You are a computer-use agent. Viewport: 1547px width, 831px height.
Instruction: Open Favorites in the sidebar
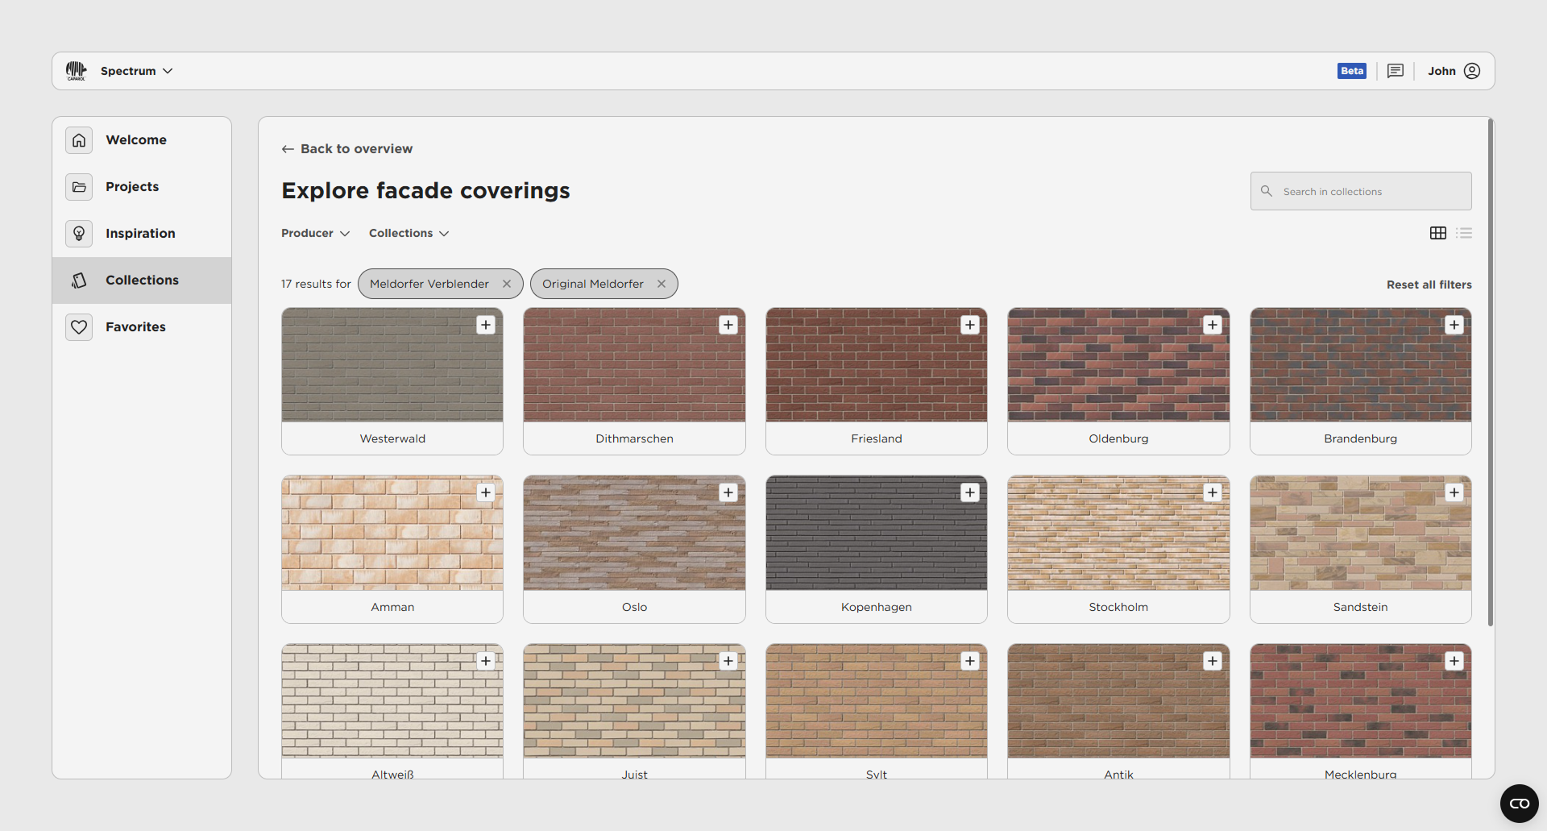click(x=135, y=326)
